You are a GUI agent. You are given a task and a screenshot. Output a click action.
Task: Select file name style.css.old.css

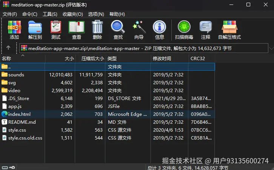coord(25,138)
